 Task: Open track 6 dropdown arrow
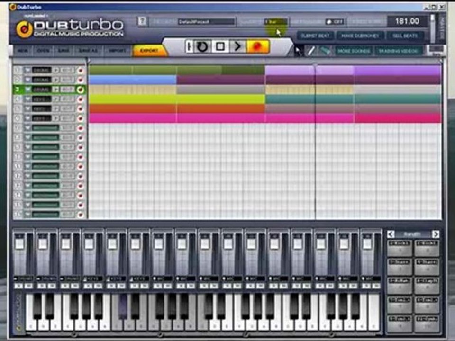click(27, 118)
